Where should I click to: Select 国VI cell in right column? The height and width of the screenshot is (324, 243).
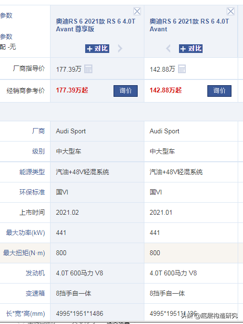156,192
